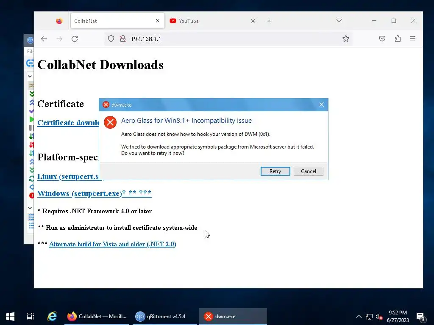This screenshot has width=434, height=325.
Task: Bookmark this page with the star
Action: [346, 39]
